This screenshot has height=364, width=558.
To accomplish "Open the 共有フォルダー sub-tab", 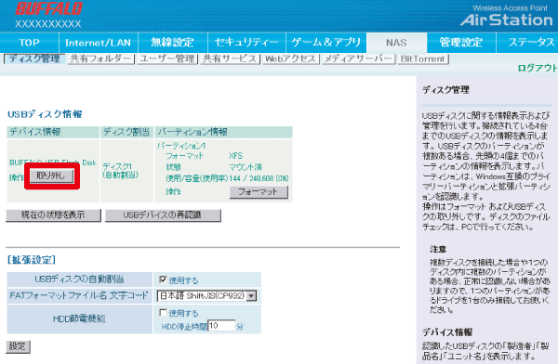I will point(100,59).
